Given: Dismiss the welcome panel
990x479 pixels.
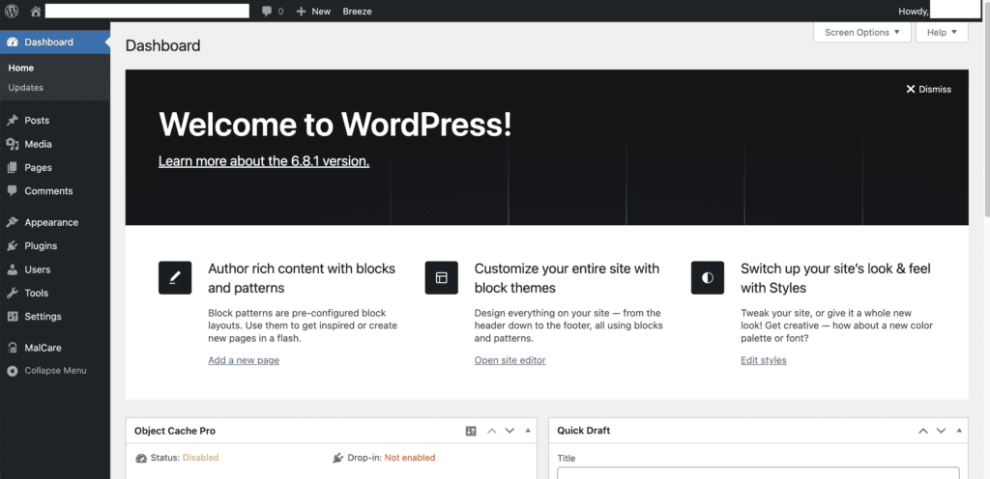Looking at the screenshot, I should 929,90.
